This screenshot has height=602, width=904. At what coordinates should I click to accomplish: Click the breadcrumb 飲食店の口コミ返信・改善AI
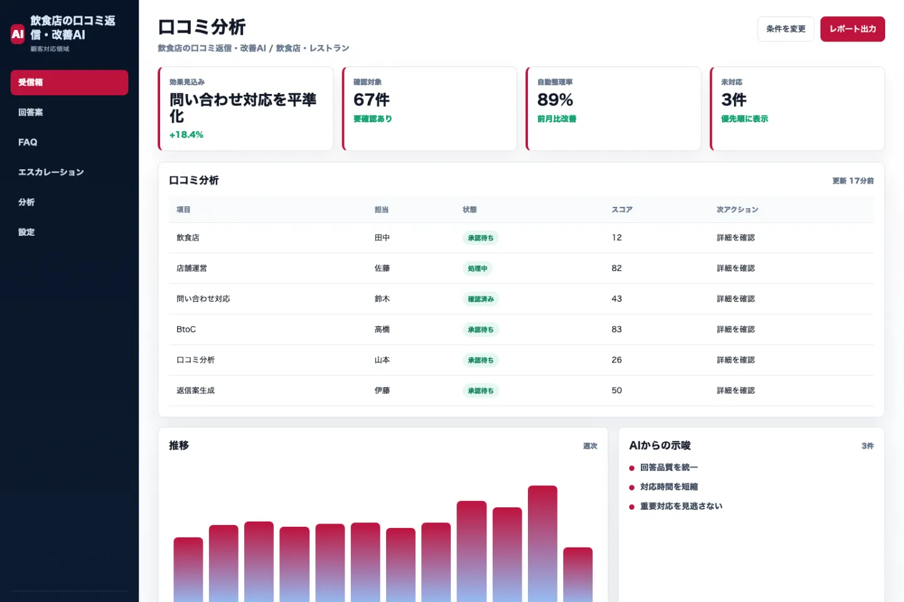point(212,48)
